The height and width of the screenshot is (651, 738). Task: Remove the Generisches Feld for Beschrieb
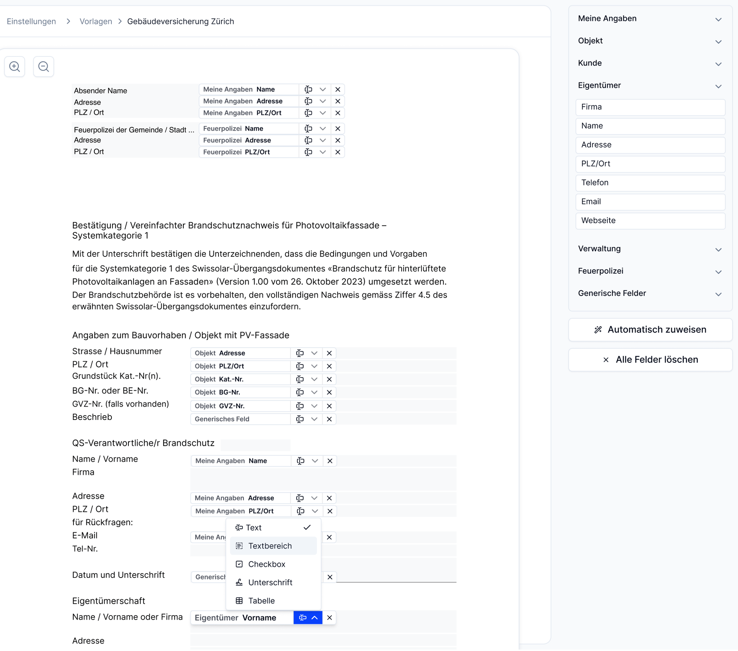click(x=329, y=419)
